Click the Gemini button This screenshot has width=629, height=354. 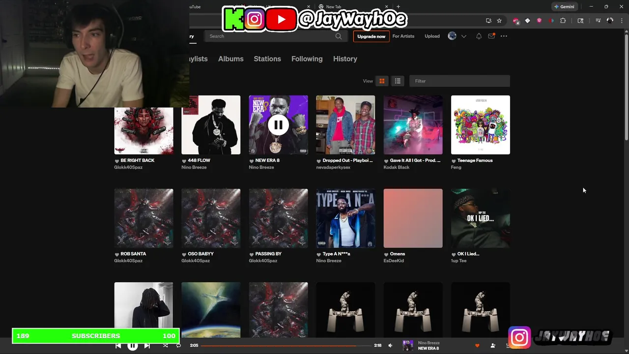click(x=564, y=7)
